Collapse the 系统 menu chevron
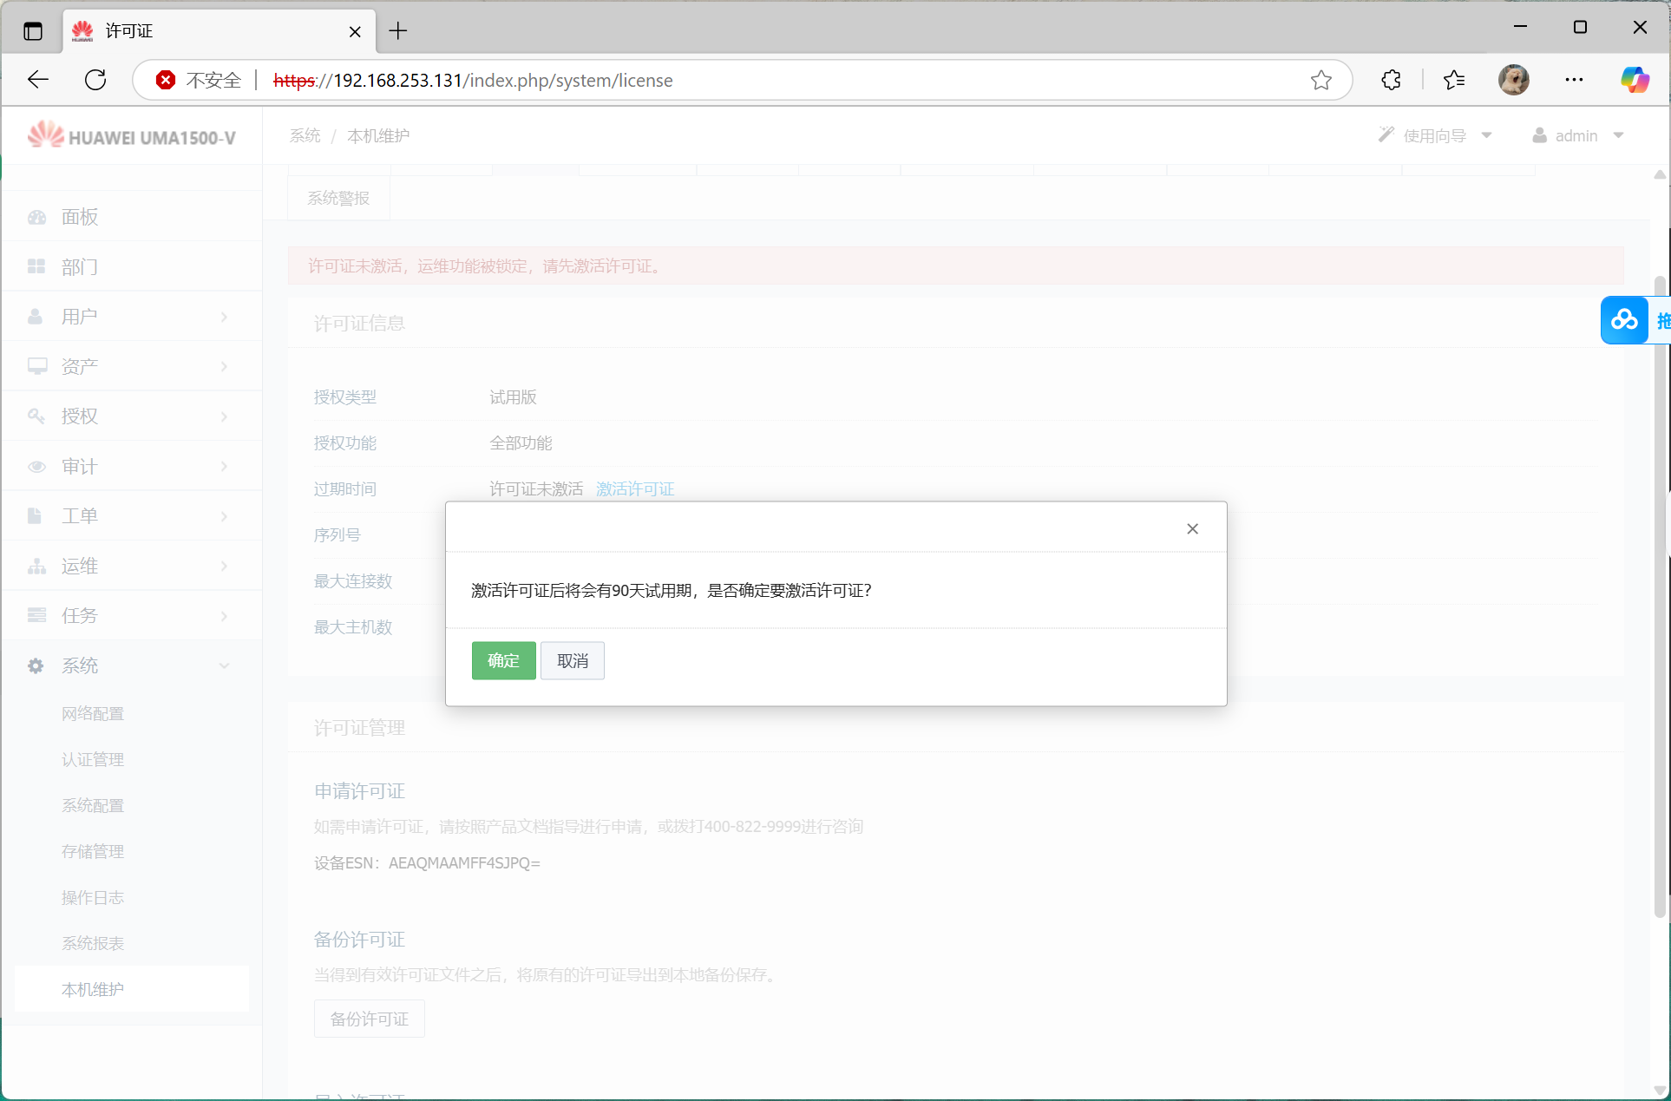Image resolution: width=1671 pixels, height=1101 pixels. (x=224, y=666)
